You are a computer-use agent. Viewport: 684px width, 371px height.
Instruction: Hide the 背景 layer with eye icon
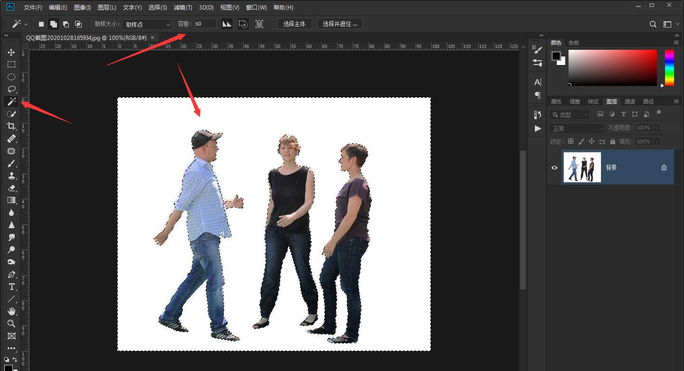554,167
